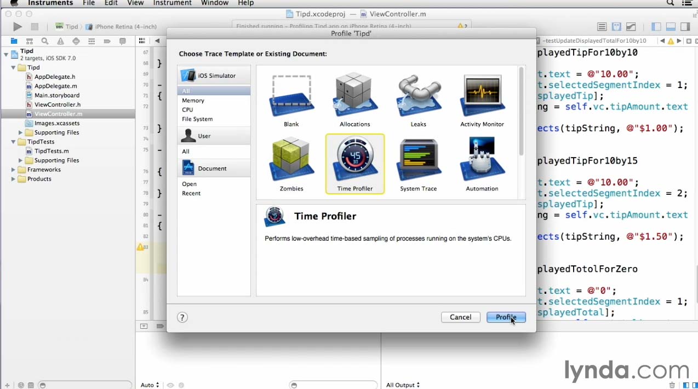Select the Zombies template
Screen dimensions: 698x389
point(291,165)
